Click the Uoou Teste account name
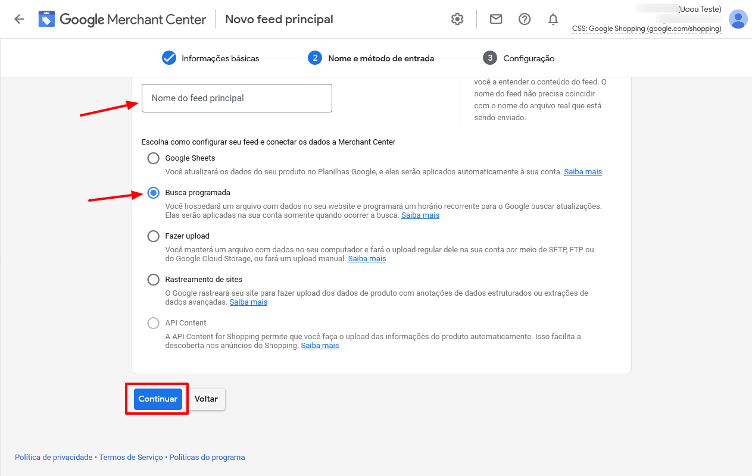 [x=700, y=9]
